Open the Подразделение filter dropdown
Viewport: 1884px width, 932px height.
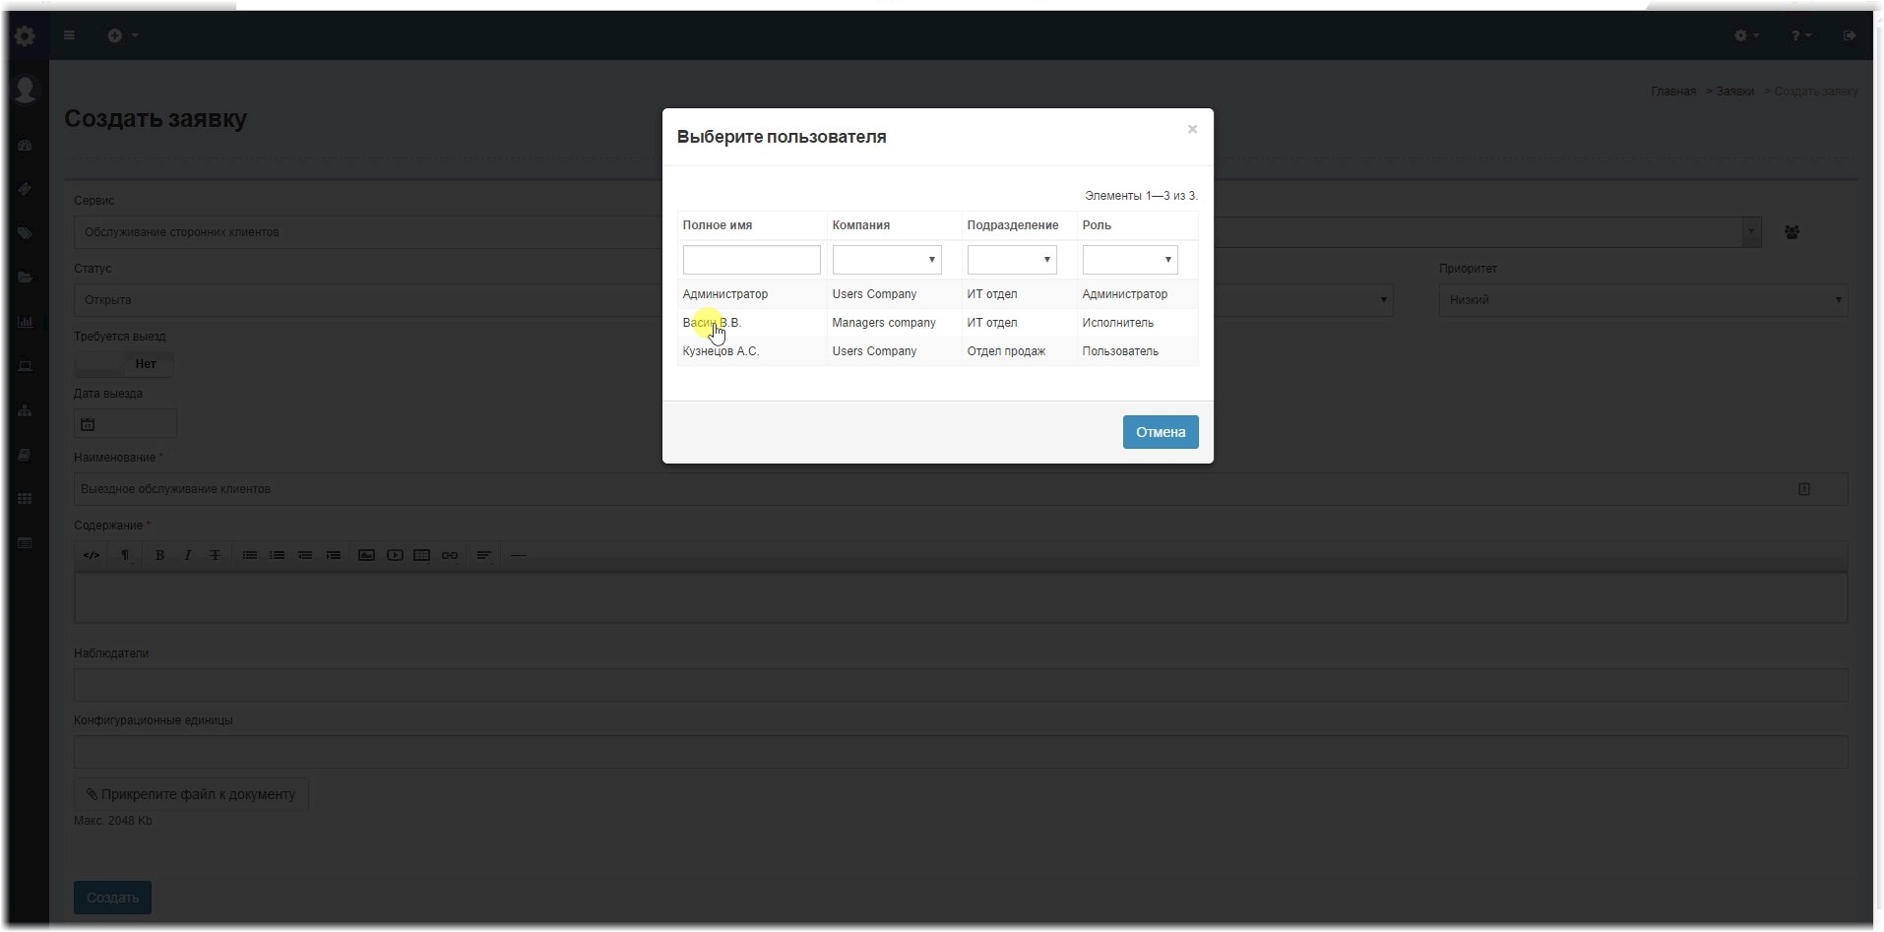(x=1012, y=260)
